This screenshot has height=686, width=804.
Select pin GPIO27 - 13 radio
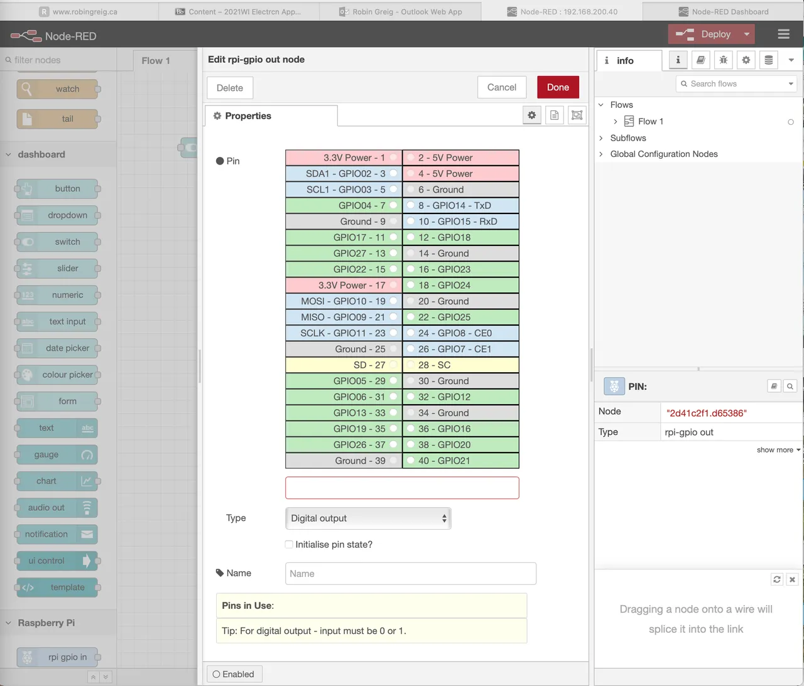tap(393, 253)
